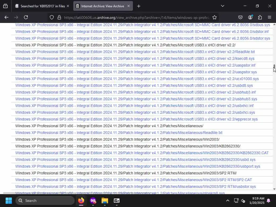Open notifications bell in tray
Image resolution: width=276 pixels, height=207 pixels.
pos(269,201)
